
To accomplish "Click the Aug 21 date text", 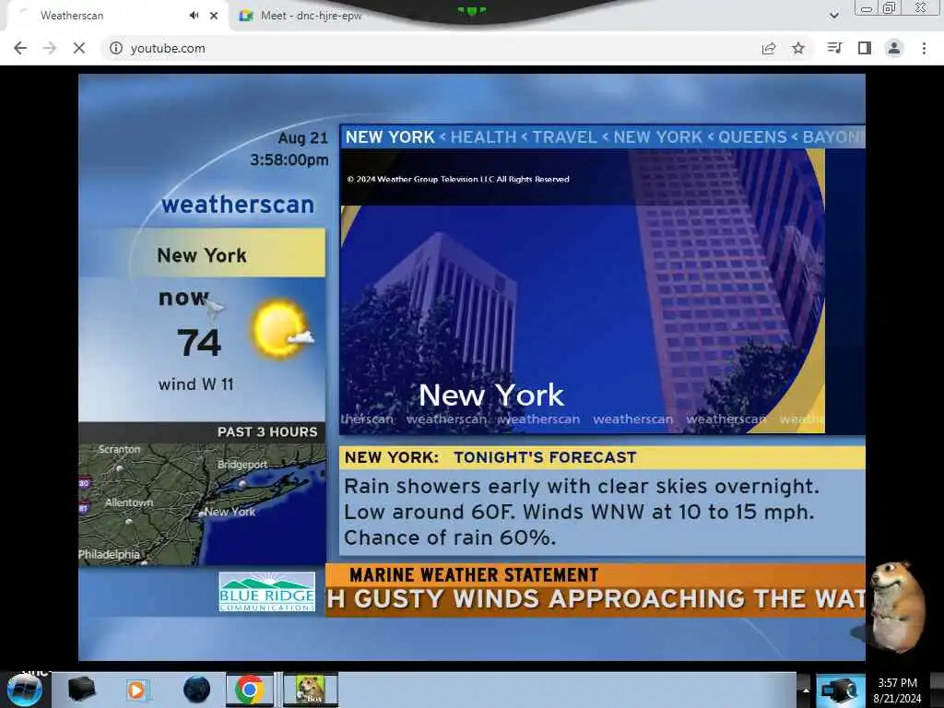I will (302, 138).
